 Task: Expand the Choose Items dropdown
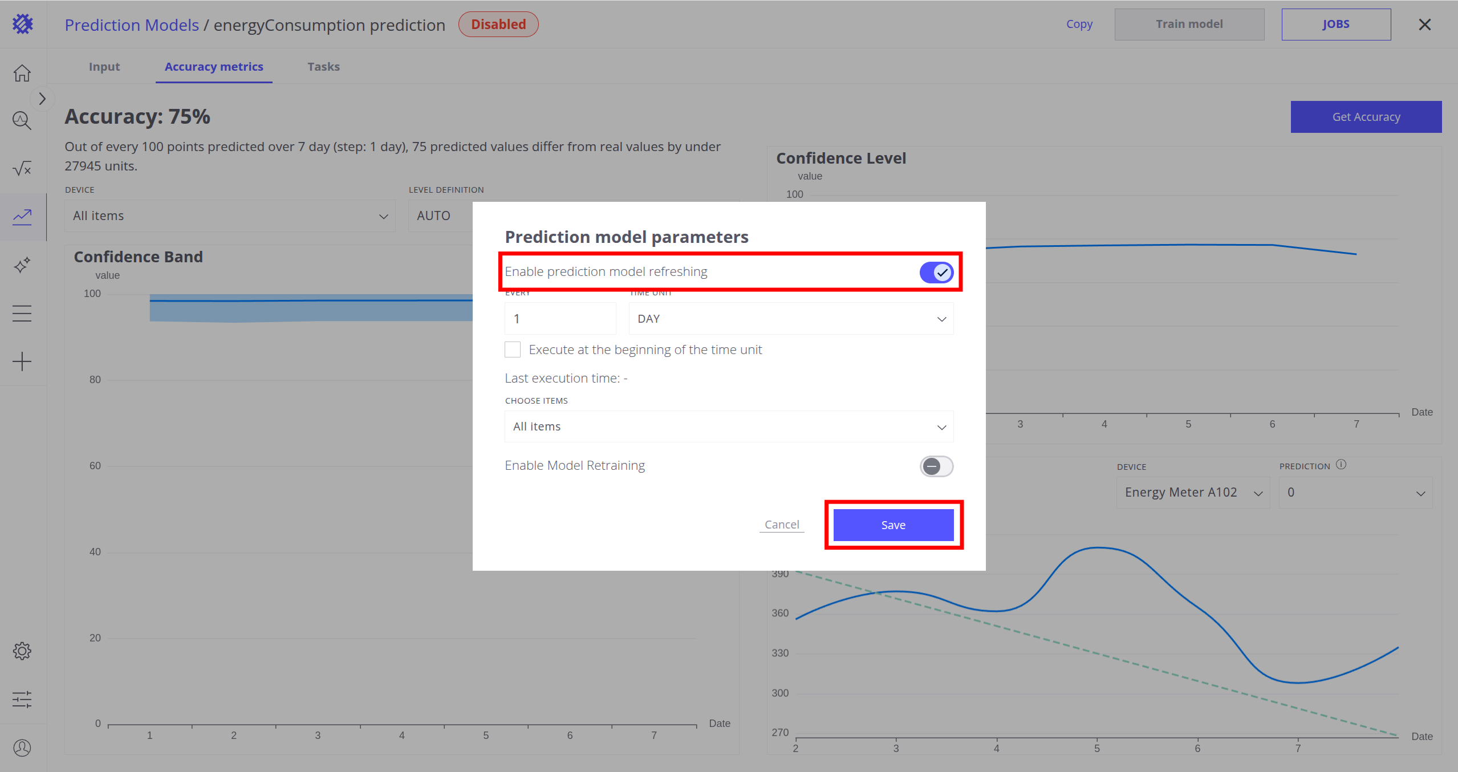(x=729, y=426)
